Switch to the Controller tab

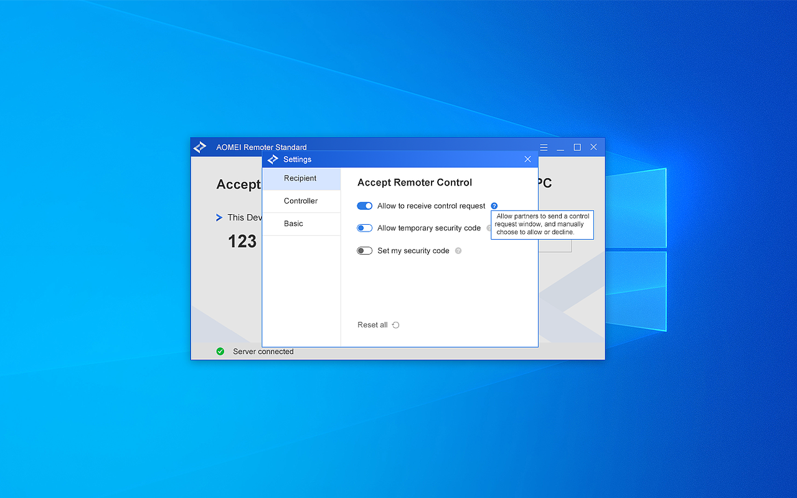coord(301,201)
